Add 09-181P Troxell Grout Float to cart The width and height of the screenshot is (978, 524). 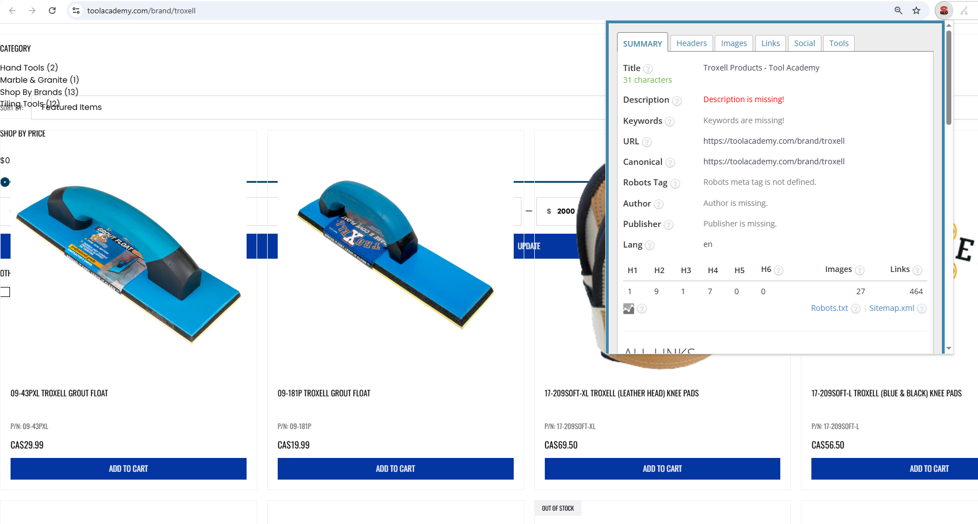coord(395,468)
